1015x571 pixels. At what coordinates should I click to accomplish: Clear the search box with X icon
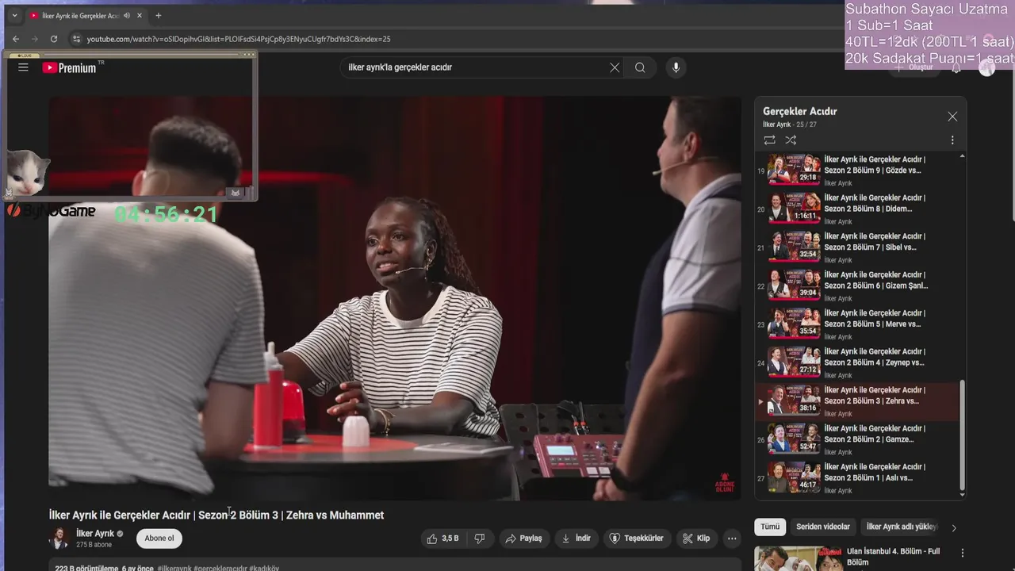pos(615,67)
